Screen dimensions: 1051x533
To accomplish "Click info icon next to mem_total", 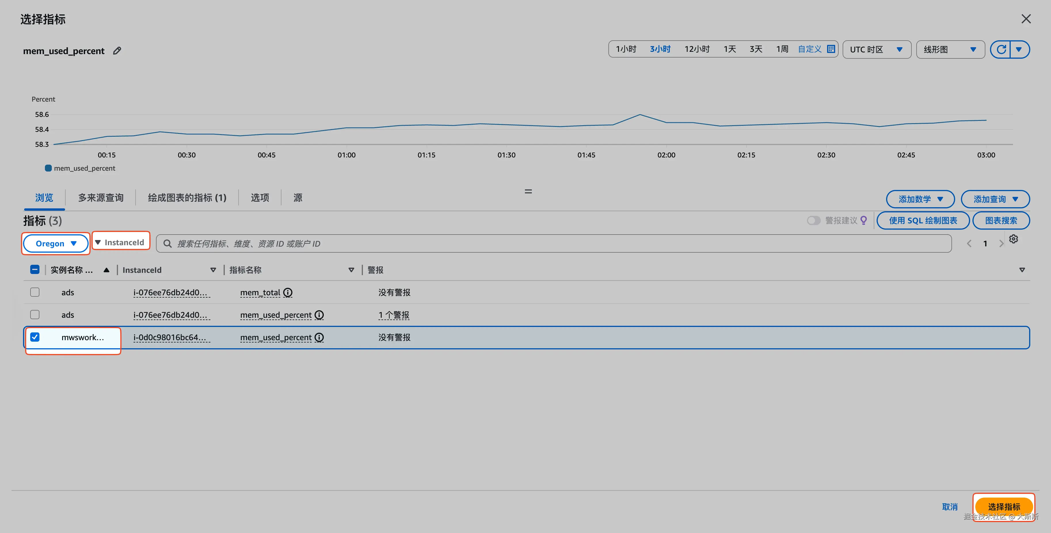I will point(288,292).
